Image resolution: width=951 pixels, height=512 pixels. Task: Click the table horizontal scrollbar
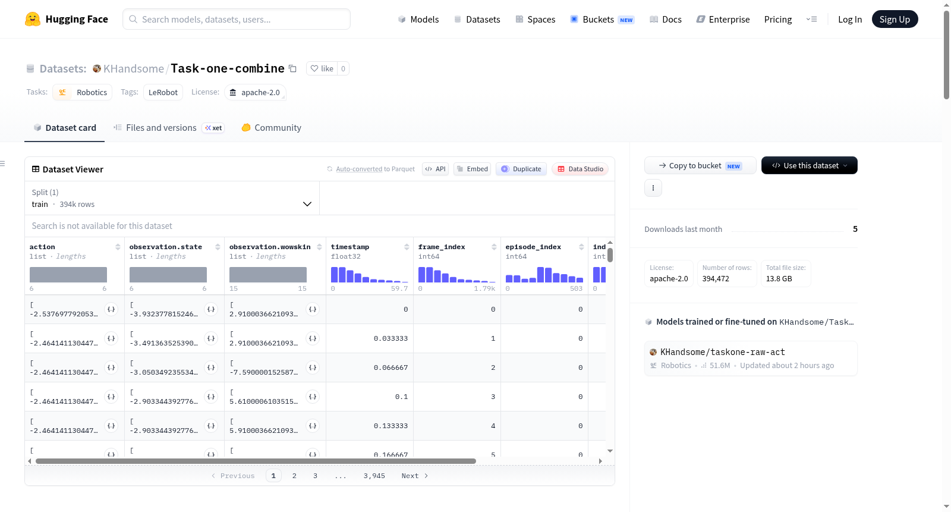[256, 461]
